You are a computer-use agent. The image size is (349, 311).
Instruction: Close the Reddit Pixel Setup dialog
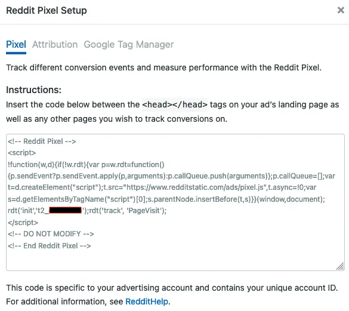tap(341, 10)
